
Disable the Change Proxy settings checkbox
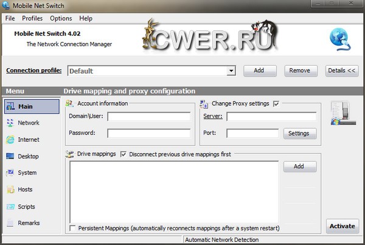coord(276,104)
